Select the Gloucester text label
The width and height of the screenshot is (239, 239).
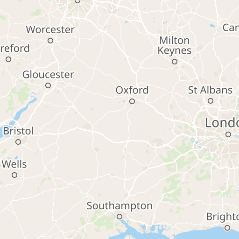pyautogui.click(x=48, y=75)
